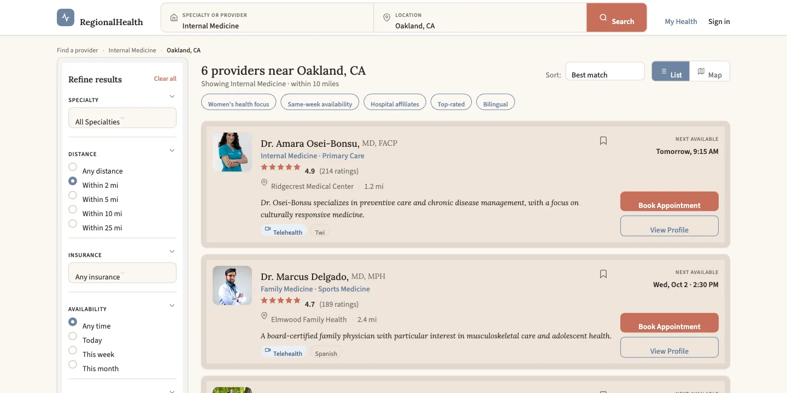Click Clear all filters link

point(165,79)
